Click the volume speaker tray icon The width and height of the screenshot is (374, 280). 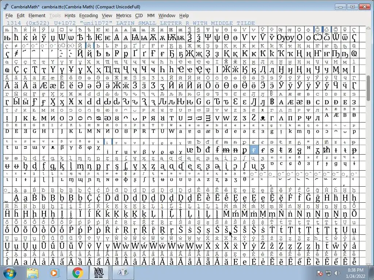(337, 273)
